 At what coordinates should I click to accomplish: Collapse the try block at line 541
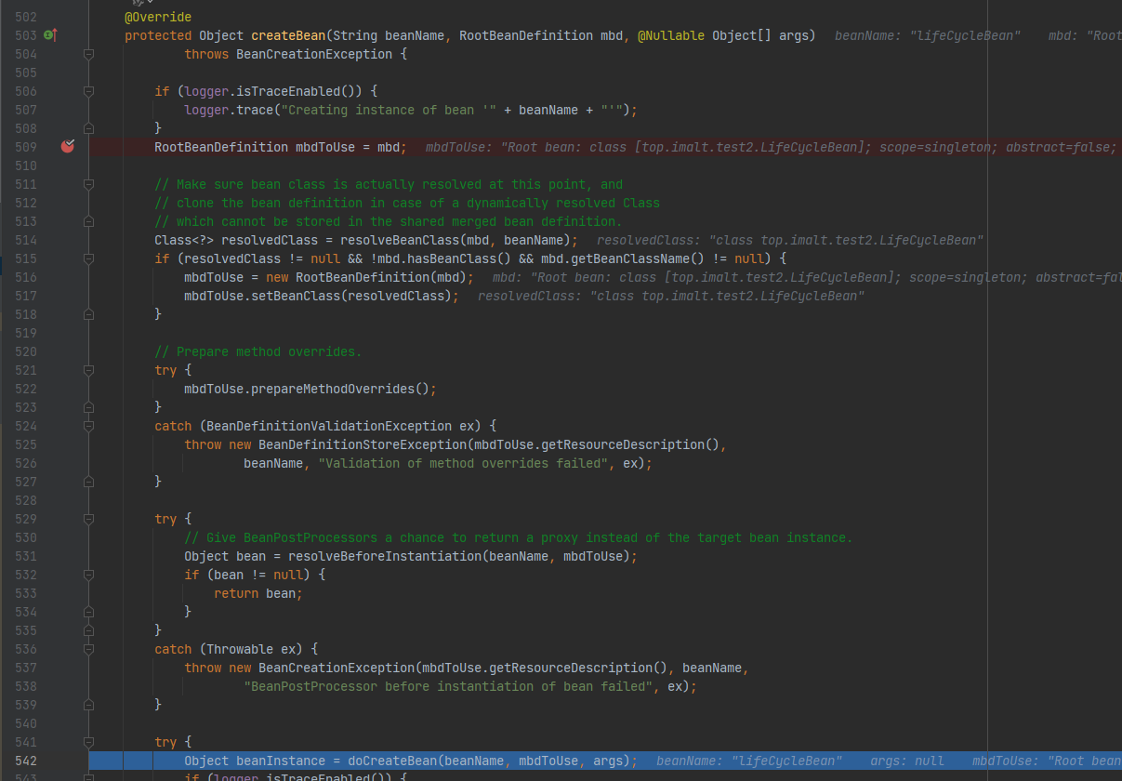[89, 743]
